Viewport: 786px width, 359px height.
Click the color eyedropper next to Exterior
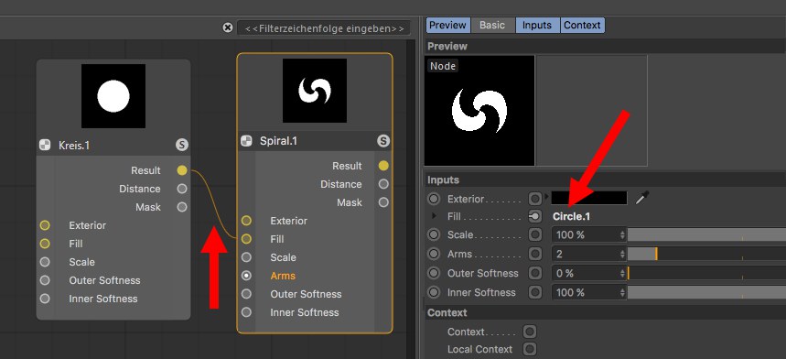pos(641,198)
